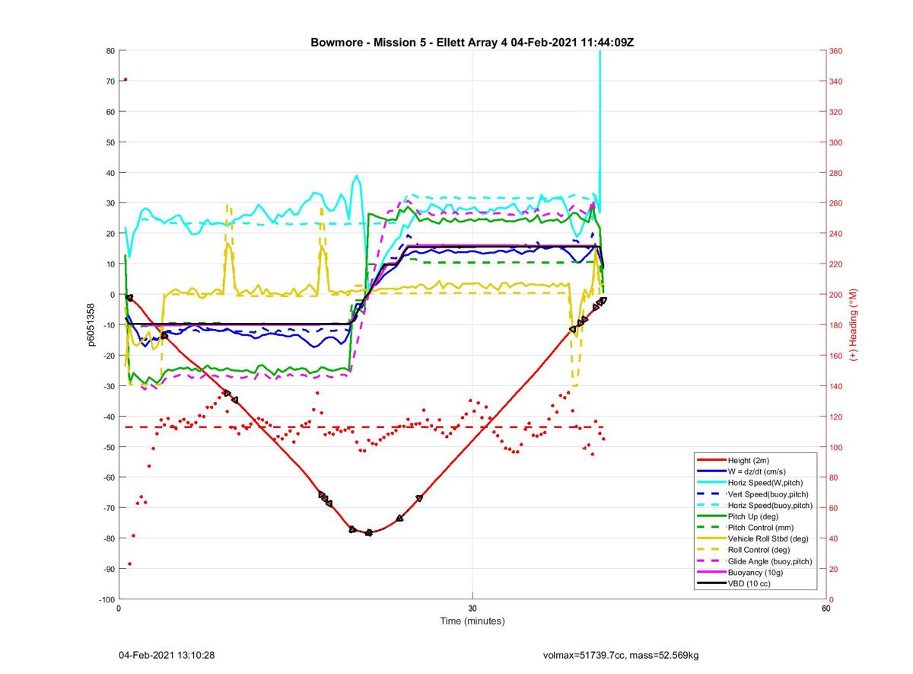The height and width of the screenshot is (674, 913).
Task: Click the left y-axis tick '50'
Action: point(110,142)
